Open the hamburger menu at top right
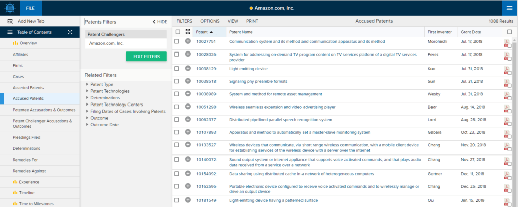The height and width of the screenshot is (207, 518). point(510,8)
